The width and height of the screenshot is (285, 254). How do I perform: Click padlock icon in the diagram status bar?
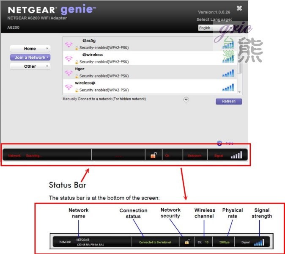pyautogui.click(x=187, y=242)
